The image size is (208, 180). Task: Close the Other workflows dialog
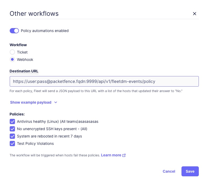pyautogui.click(x=195, y=14)
